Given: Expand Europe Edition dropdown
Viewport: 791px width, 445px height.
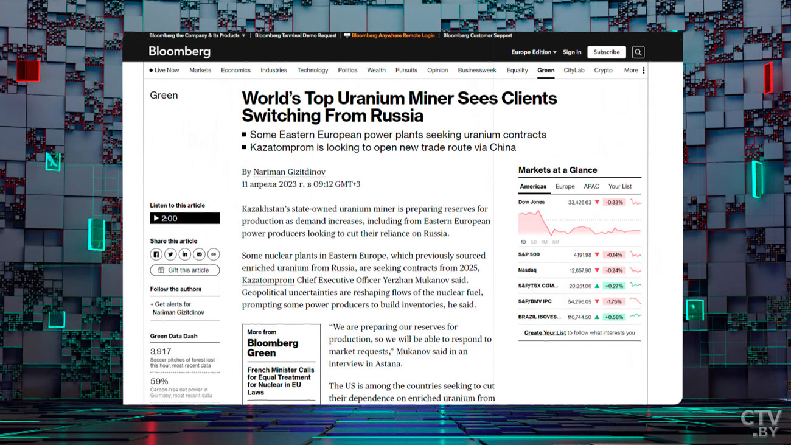Looking at the screenshot, I should tap(534, 52).
